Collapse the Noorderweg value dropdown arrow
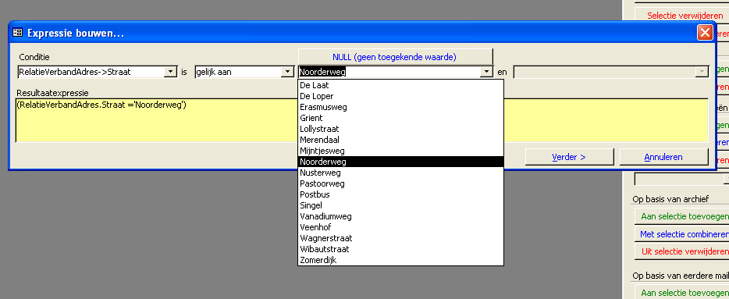Viewport: 729px width, 299px height. pos(486,72)
